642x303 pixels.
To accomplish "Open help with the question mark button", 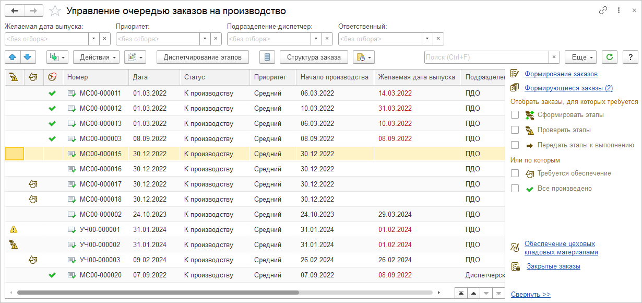I will click(x=631, y=57).
